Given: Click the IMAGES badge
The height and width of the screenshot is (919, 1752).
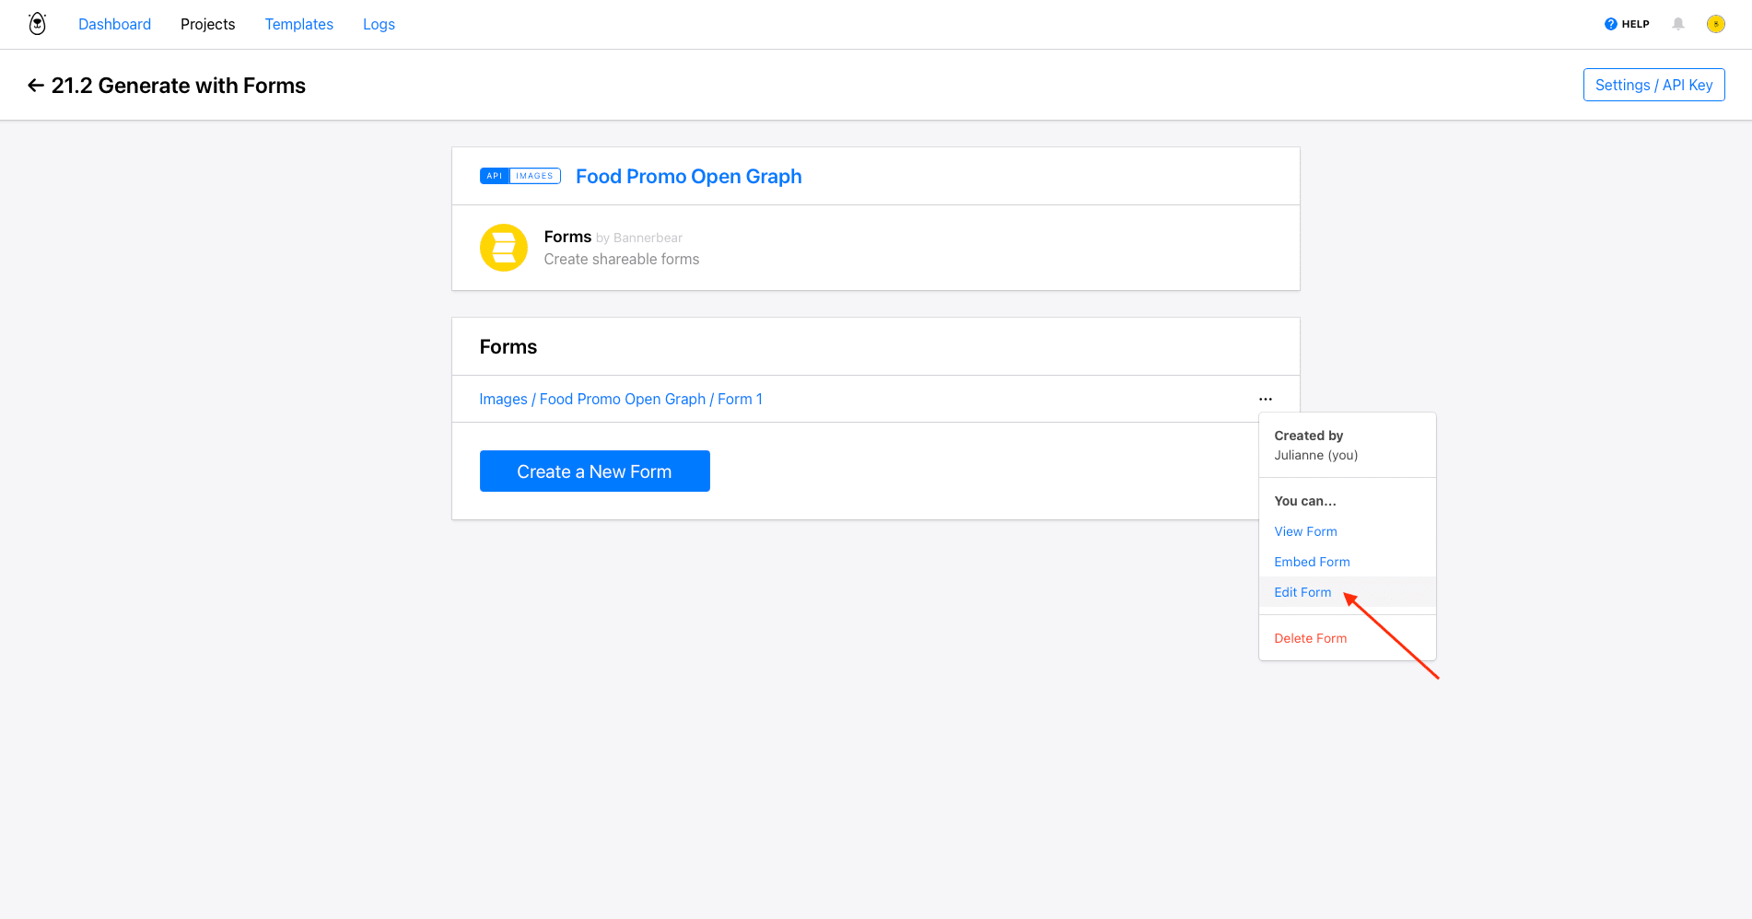Looking at the screenshot, I should point(533,174).
